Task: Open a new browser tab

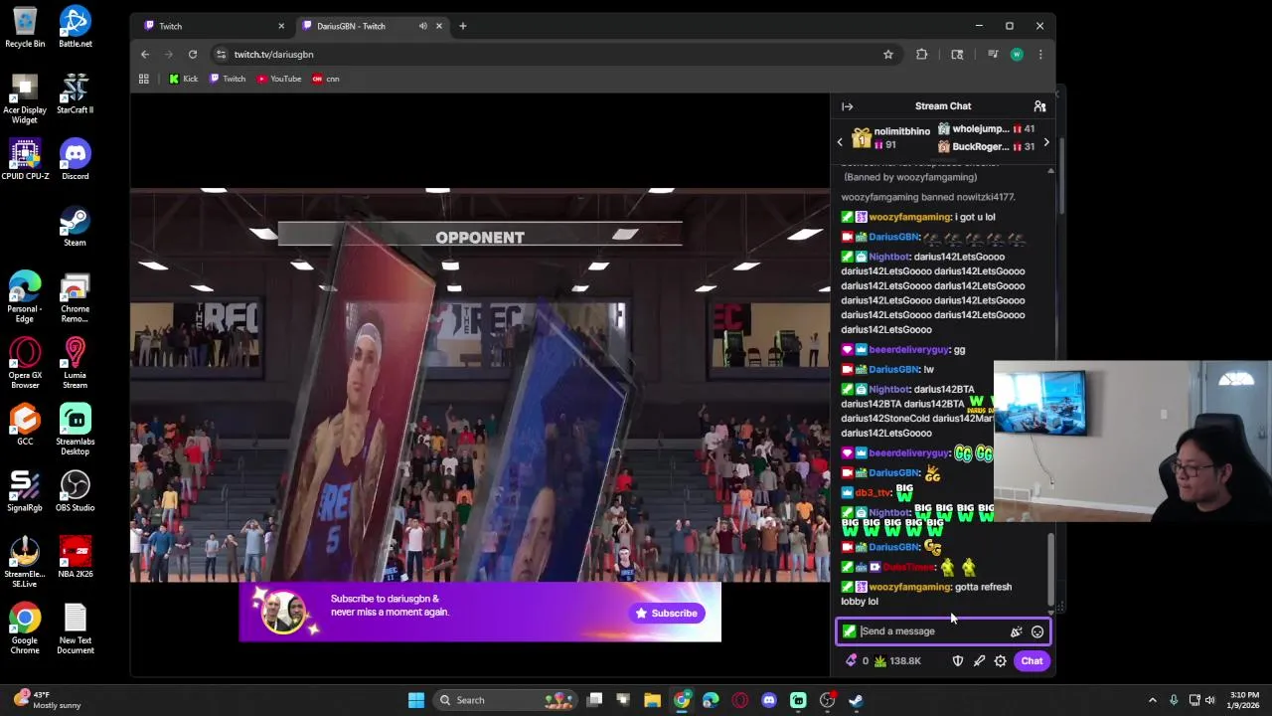Action: tap(462, 26)
